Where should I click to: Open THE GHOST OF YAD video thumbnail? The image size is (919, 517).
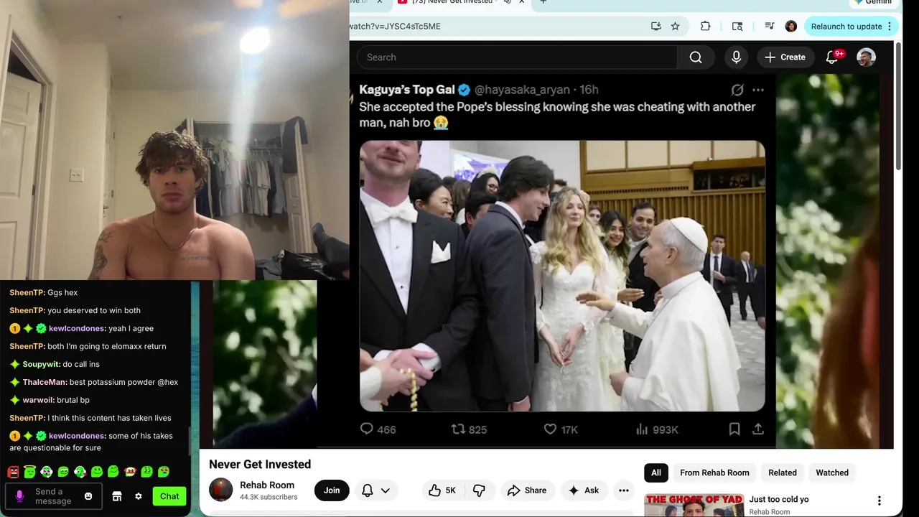[x=694, y=506]
